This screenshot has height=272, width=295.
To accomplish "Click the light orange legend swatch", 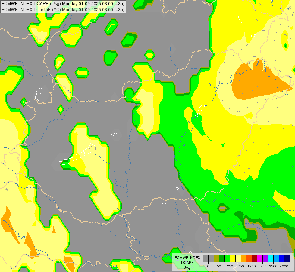I will [244, 258].
